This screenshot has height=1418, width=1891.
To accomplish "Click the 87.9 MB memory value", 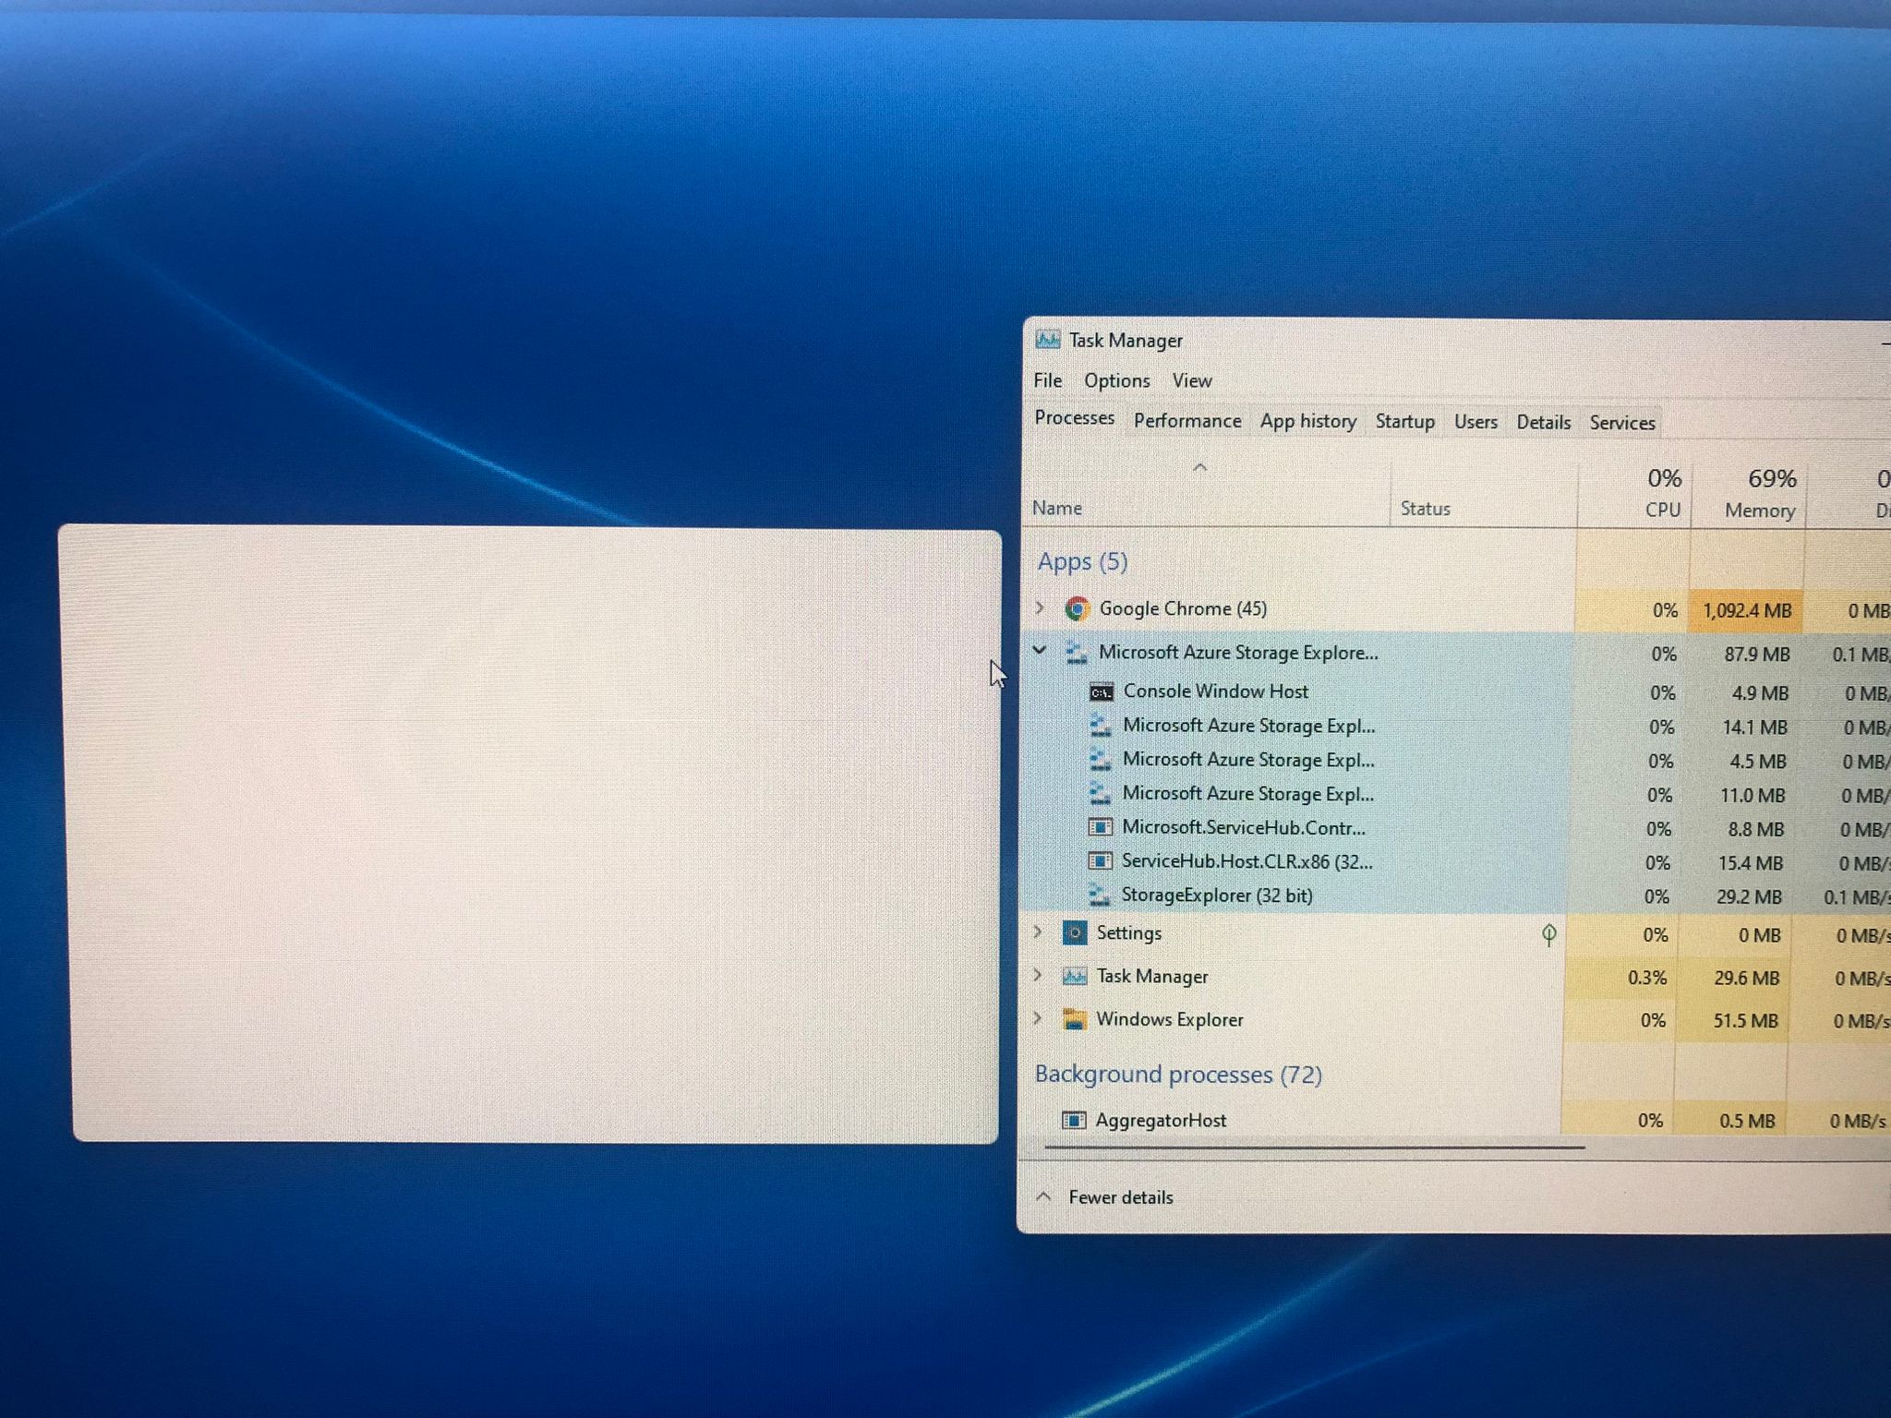I will [x=1756, y=654].
